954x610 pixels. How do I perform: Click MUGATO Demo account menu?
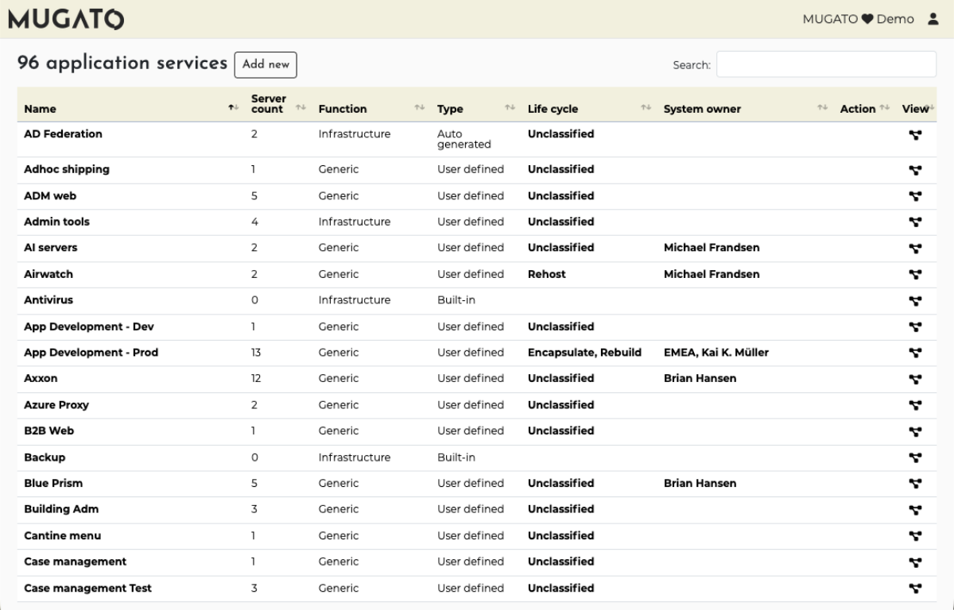(x=858, y=19)
